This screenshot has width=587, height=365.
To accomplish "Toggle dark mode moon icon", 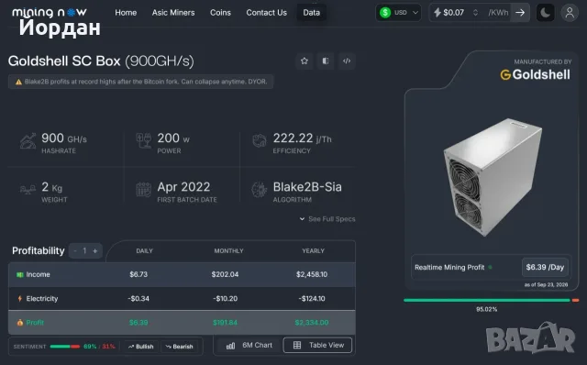I will (x=546, y=13).
